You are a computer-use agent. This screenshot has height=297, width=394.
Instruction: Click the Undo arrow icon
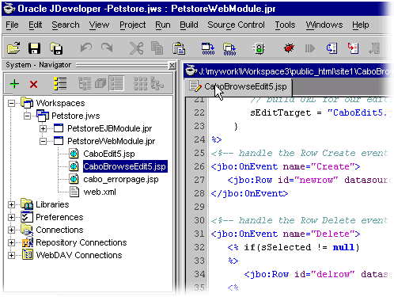coord(86,48)
